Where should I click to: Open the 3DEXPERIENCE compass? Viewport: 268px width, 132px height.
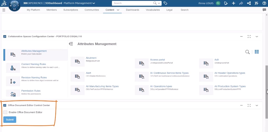coord(14,6)
